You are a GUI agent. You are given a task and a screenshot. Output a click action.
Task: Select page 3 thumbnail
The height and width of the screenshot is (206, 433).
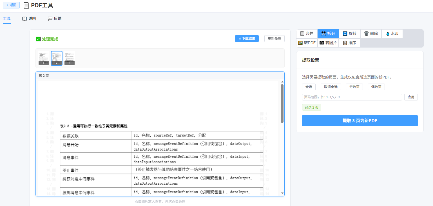pyautogui.click(x=70, y=58)
